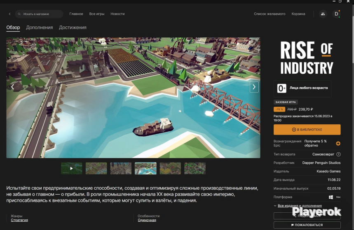Image resolution: width=354 pixels, height=230 pixels.
Task: Open the Главное store section
Action: click(76, 14)
